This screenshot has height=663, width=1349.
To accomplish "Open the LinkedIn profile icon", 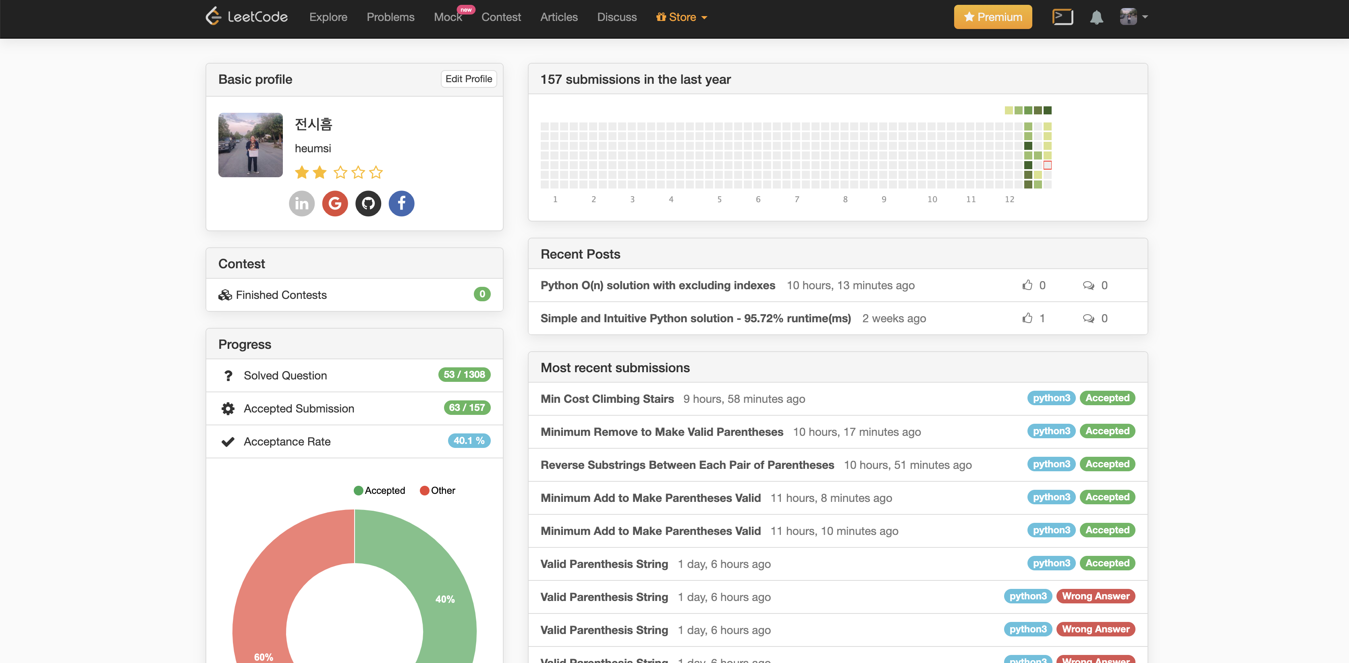I will 302,203.
